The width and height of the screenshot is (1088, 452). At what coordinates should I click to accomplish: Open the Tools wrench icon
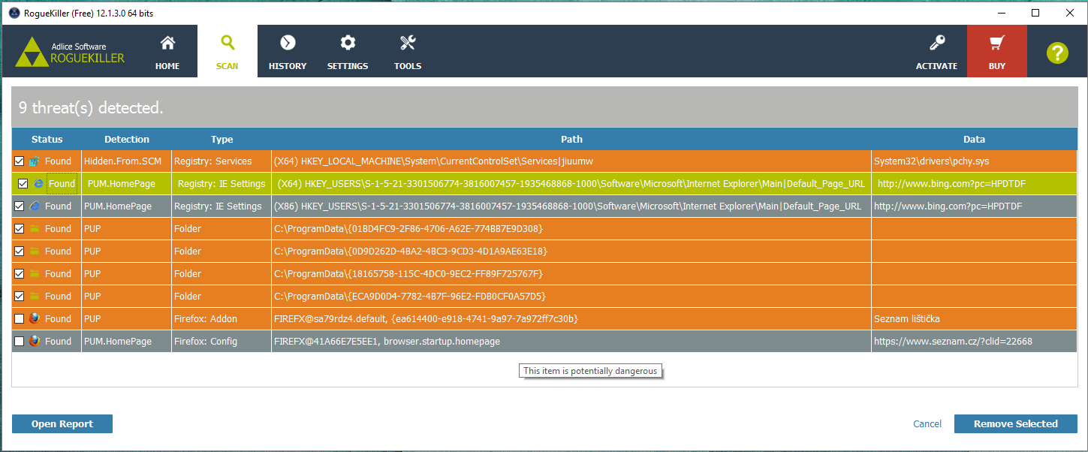(x=408, y=43)
